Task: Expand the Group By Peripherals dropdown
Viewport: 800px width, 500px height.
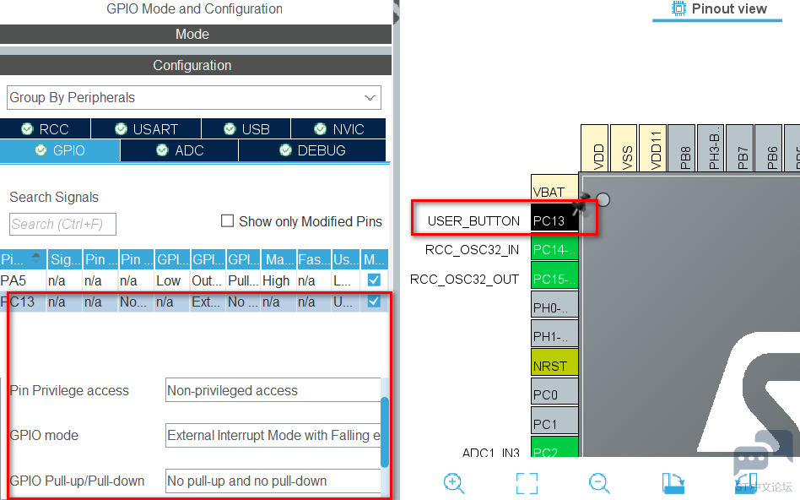Action: click(194, 97)
